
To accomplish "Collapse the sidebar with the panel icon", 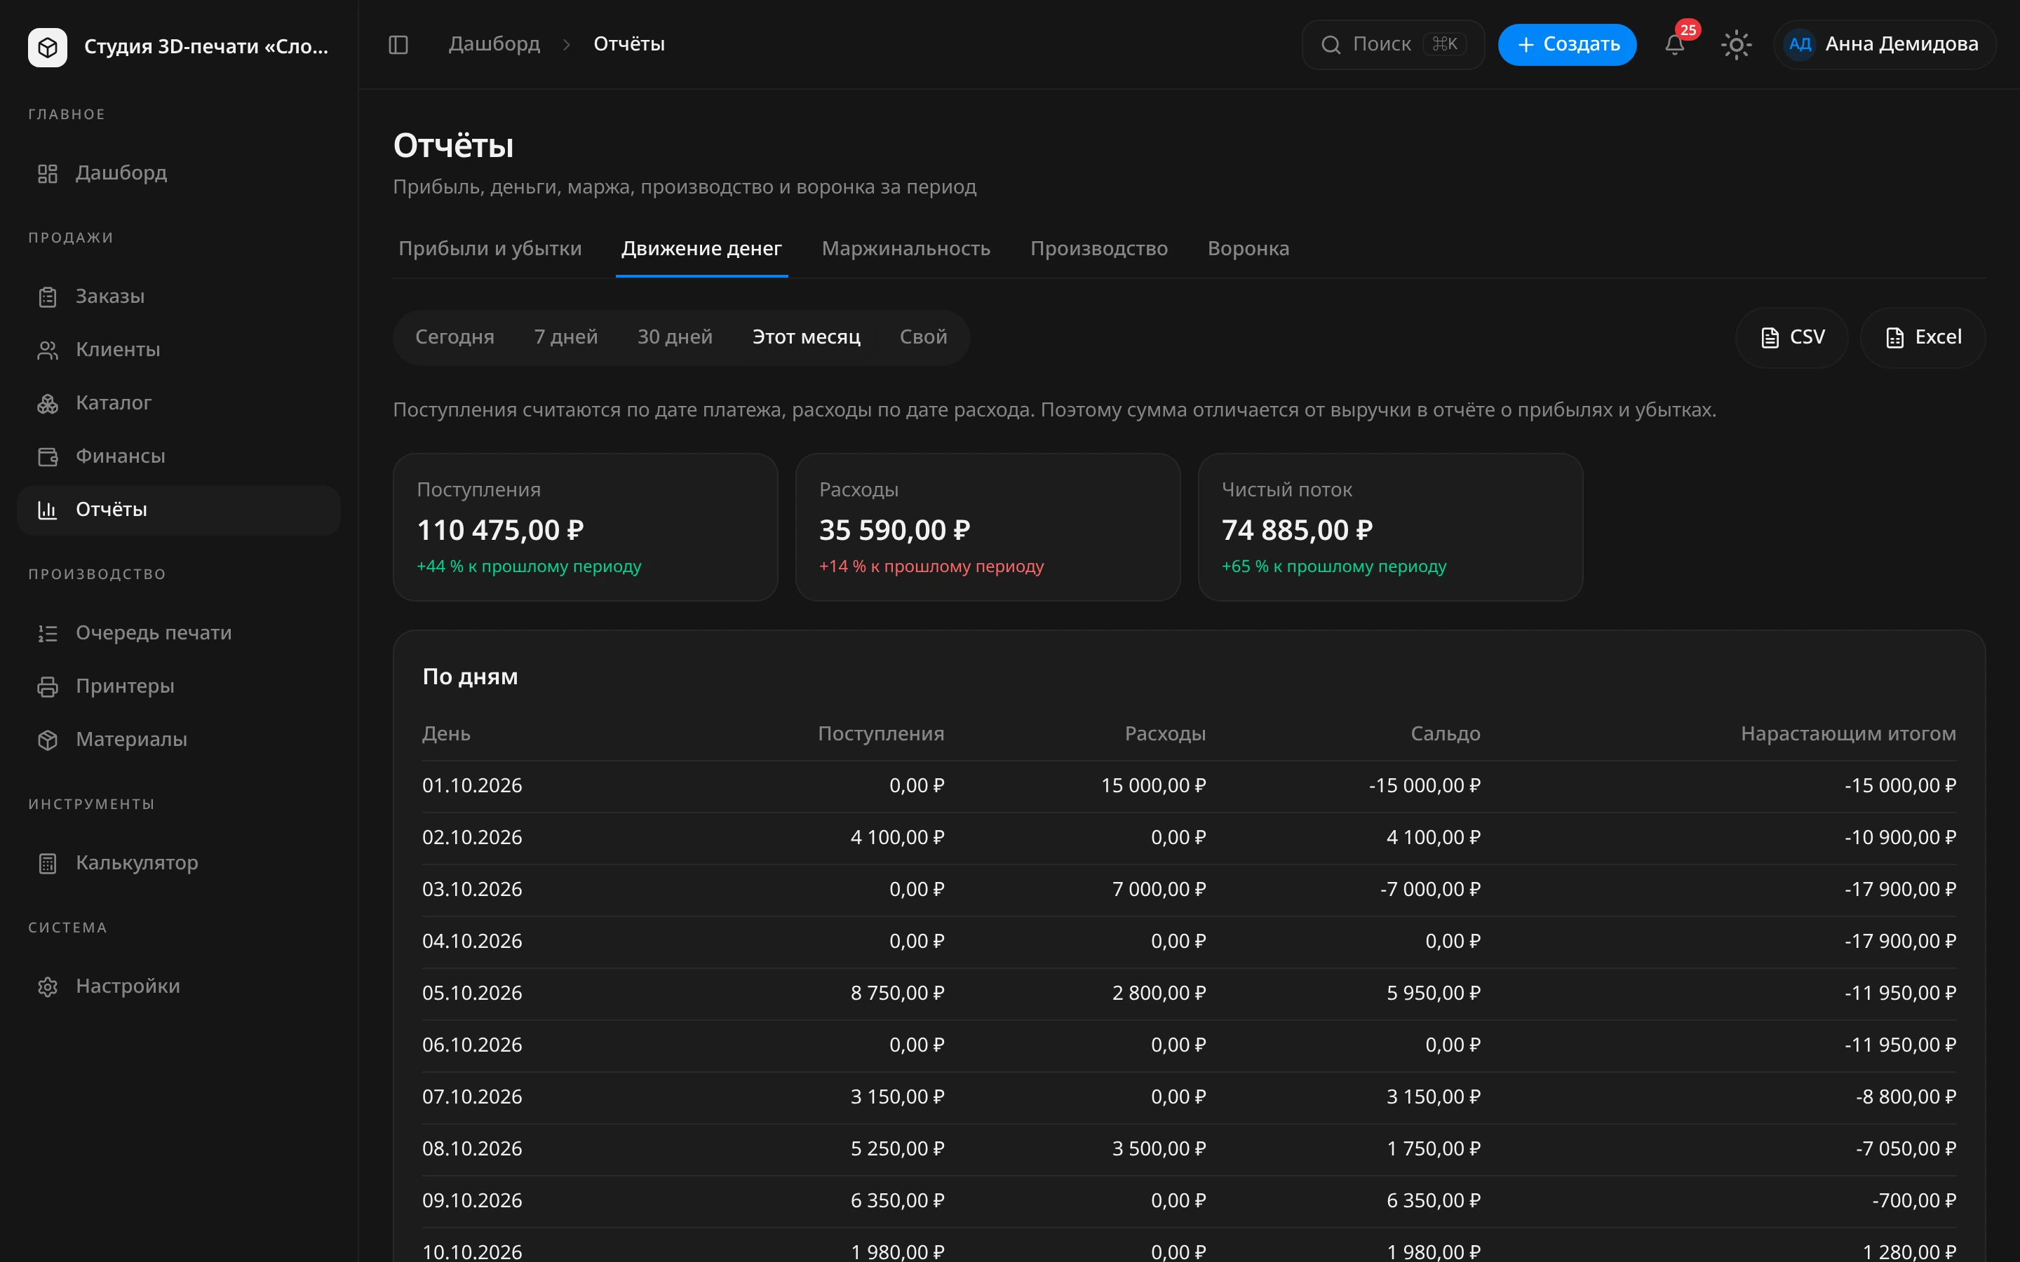I will pos(398,44).
